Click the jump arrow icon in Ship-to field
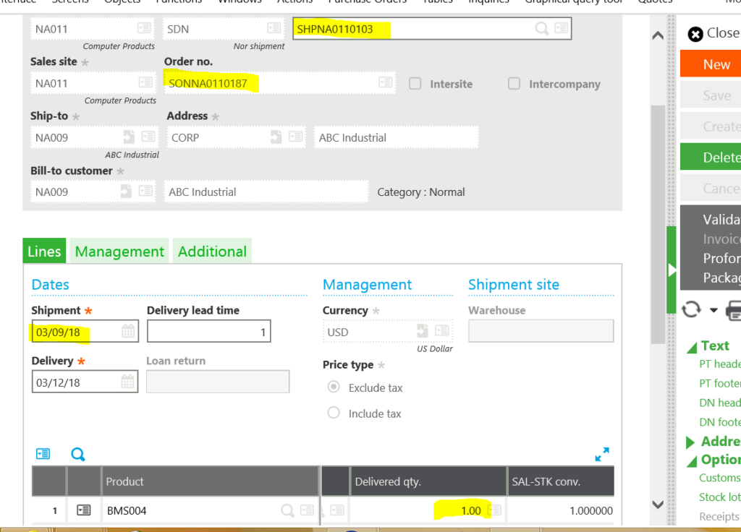 pos(128,137)
